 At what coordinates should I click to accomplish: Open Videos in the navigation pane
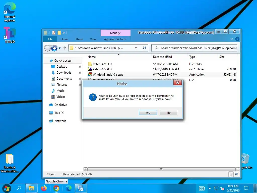point(61,97)
